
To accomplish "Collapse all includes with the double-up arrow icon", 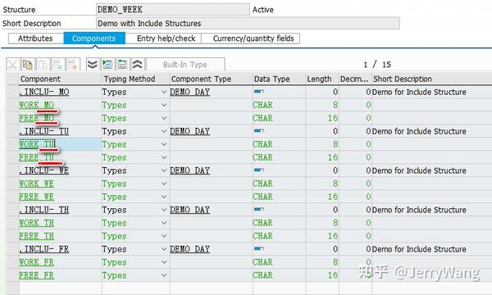I will click(x=138, y=65).
